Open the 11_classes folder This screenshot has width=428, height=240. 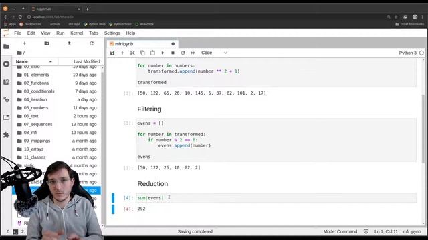[x=57, y=157]
